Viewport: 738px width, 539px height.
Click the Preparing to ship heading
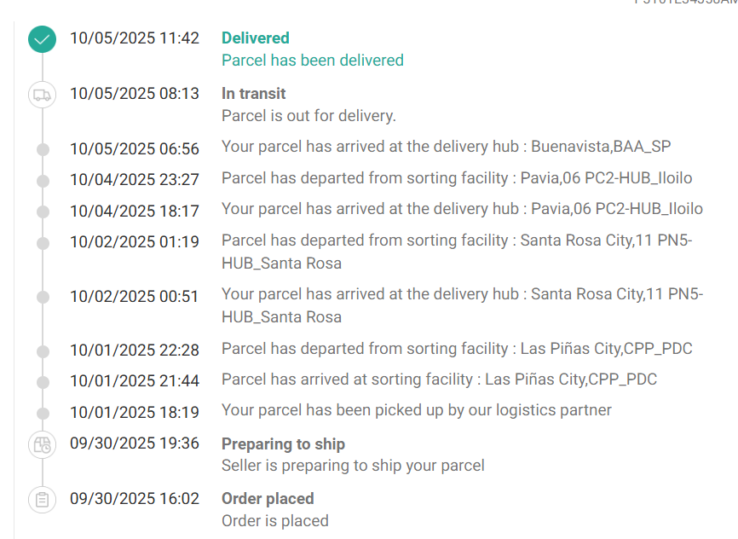tap(283, 444)
